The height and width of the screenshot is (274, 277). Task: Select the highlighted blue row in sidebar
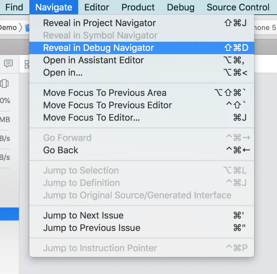coord(9,214)
